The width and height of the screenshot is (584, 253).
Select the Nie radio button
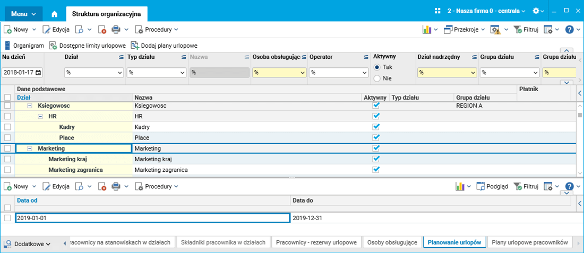coord(377,78)
